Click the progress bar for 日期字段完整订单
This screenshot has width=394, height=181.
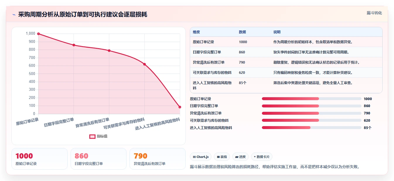312,106
